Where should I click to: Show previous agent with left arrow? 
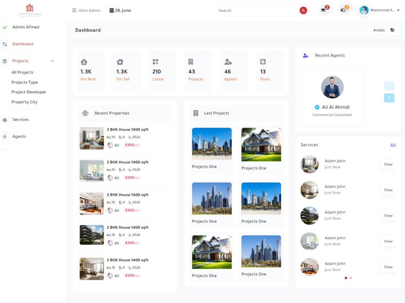(389, 86)
